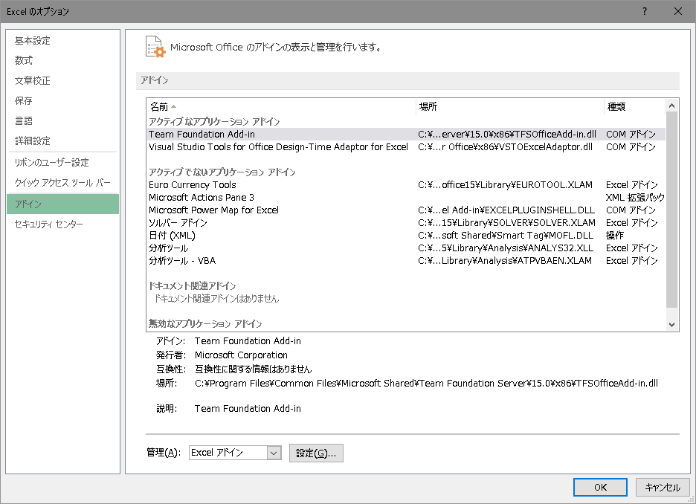Viewport: 696px width, 504px height.
Task: Click the MOFL.DLL location cell
Action: (x=506, y=235)
